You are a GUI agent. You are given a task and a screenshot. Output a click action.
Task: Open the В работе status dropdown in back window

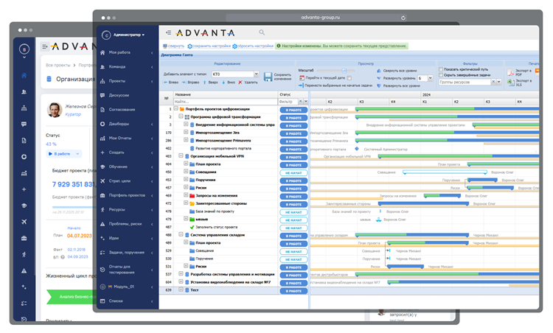point(64,154)
